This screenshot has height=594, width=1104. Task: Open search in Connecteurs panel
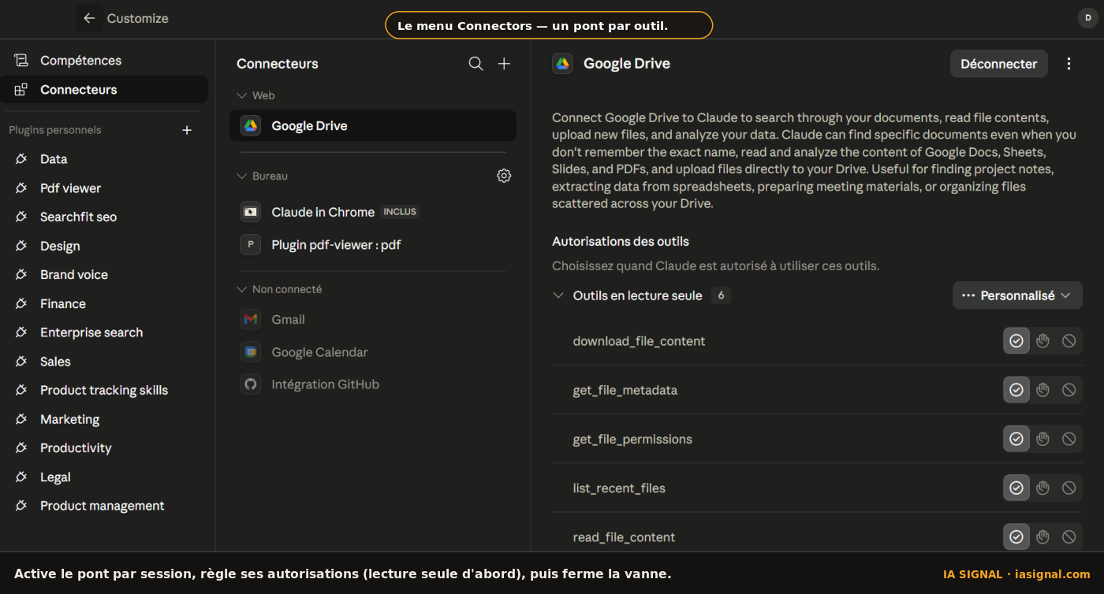(476, 64)
